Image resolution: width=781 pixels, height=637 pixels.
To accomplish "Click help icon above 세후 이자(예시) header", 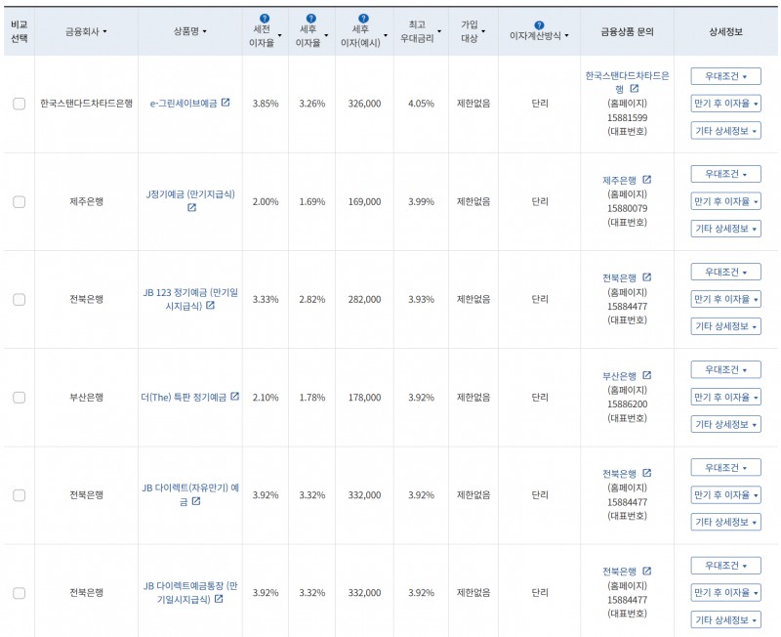I will [x=363, y=19].
